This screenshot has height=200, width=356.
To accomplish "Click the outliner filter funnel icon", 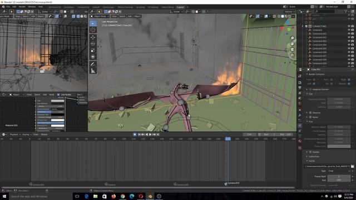I will (345, 11).
